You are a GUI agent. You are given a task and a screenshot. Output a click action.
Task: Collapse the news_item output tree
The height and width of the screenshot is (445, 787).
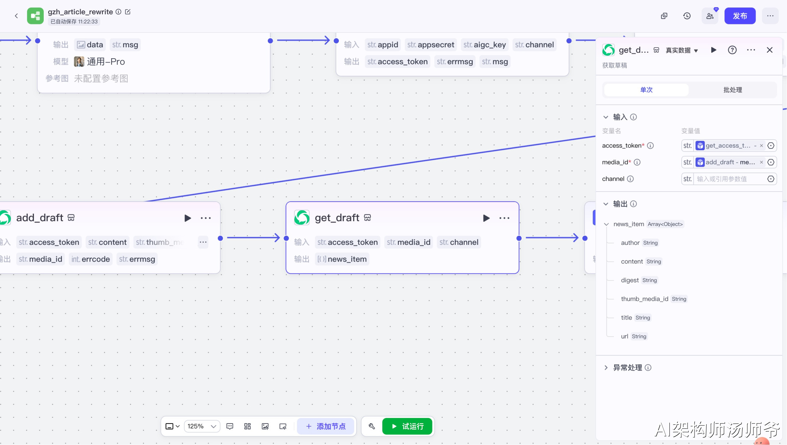coord(606,224)
